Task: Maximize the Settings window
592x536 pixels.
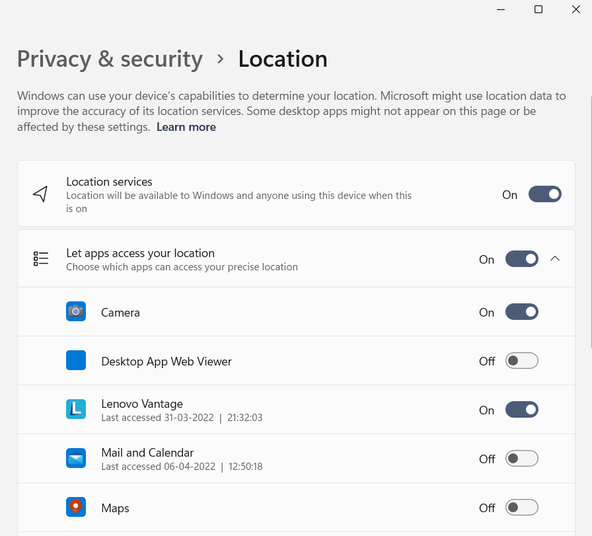Action: (538, 9)
